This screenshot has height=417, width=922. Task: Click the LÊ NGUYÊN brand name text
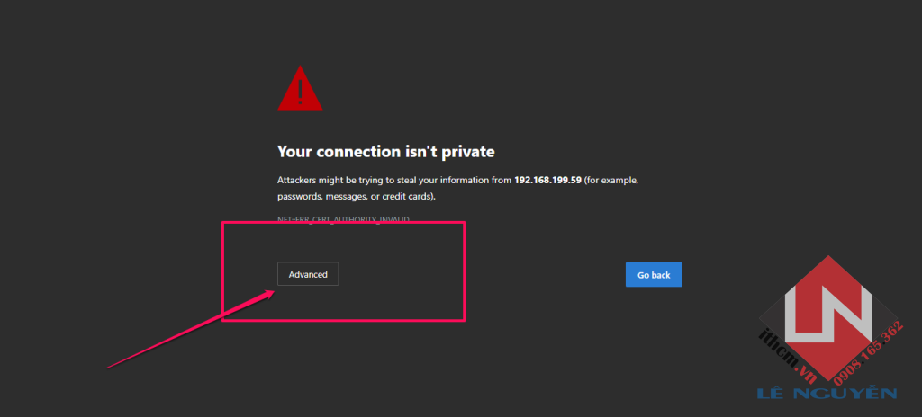(828, 394)
